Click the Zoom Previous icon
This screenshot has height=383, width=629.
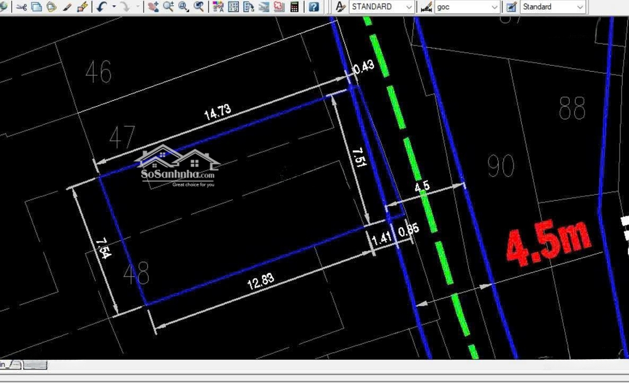click(x=199, y=7)
